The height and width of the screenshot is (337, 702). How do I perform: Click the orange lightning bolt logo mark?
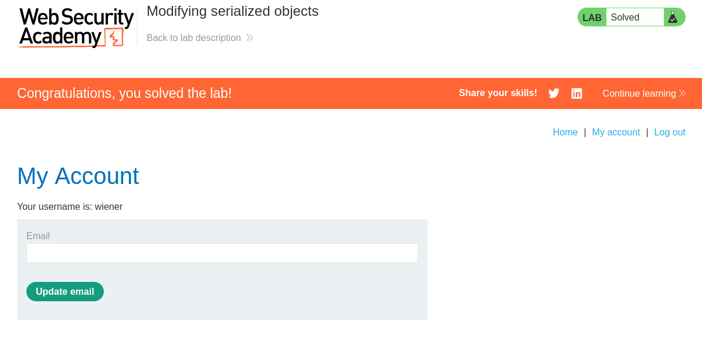[x=115, y=38]
